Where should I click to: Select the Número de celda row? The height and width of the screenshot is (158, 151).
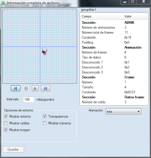pyautogui.click(x=114, y=102)
